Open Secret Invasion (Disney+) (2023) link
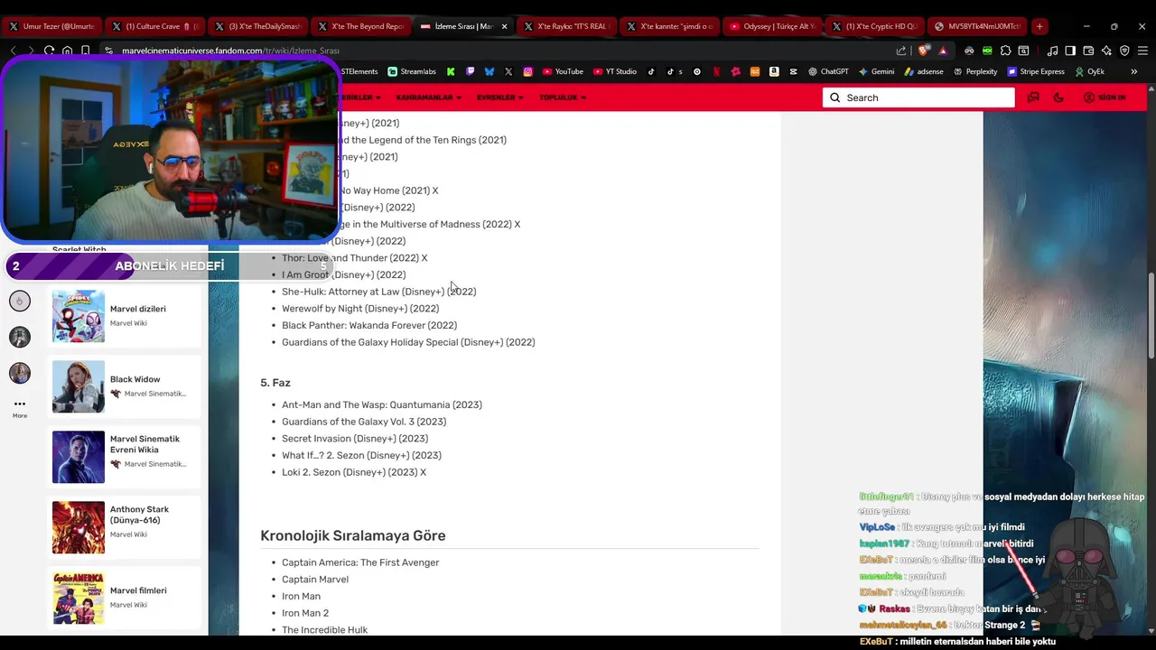This screenshot has width=1156, height=650. point(355,439)
